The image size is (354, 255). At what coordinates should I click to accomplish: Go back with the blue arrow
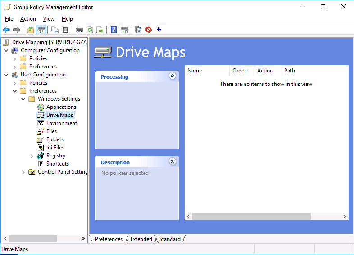[x=6, y=30]
